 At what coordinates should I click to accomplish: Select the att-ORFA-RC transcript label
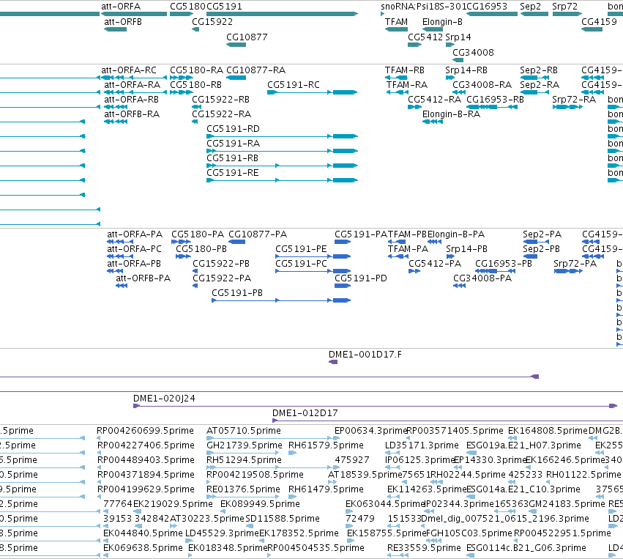pos(129,70)
